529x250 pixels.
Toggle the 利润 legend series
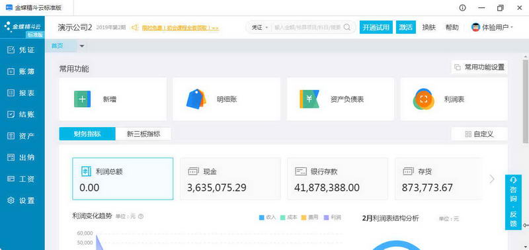coord(333,218)
